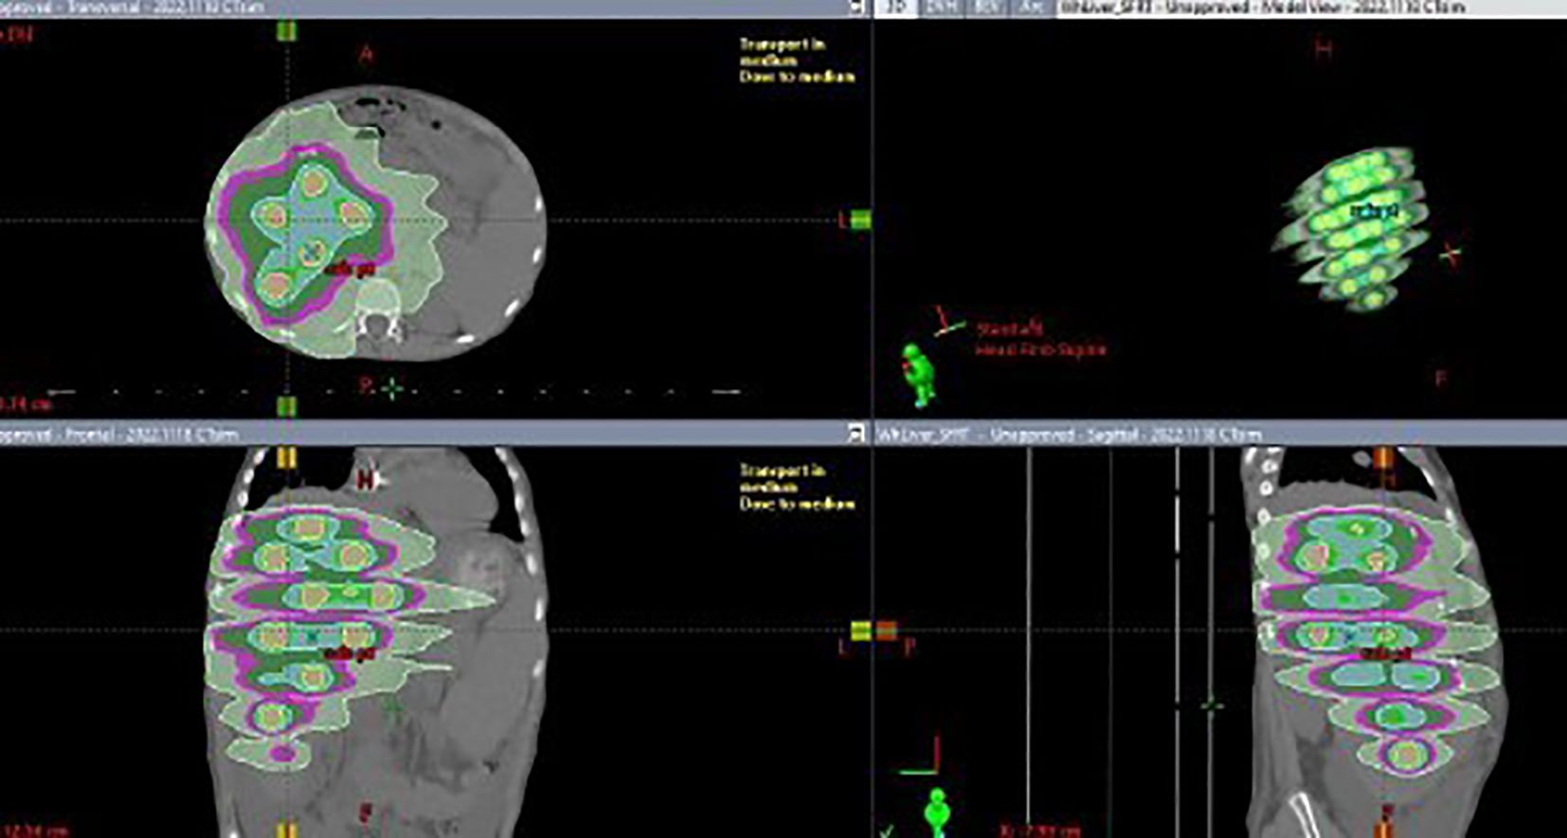Select yellow marker on the frontal-sagittal divider
Screen dimensions: 1567x838
[860, 631]
